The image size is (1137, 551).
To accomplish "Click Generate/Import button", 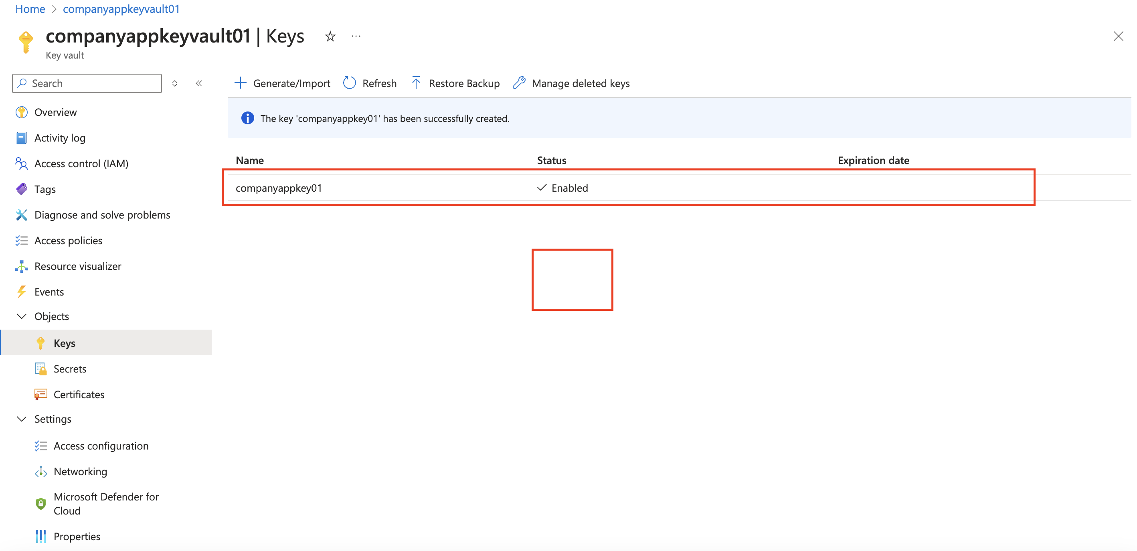I will 283,83.
